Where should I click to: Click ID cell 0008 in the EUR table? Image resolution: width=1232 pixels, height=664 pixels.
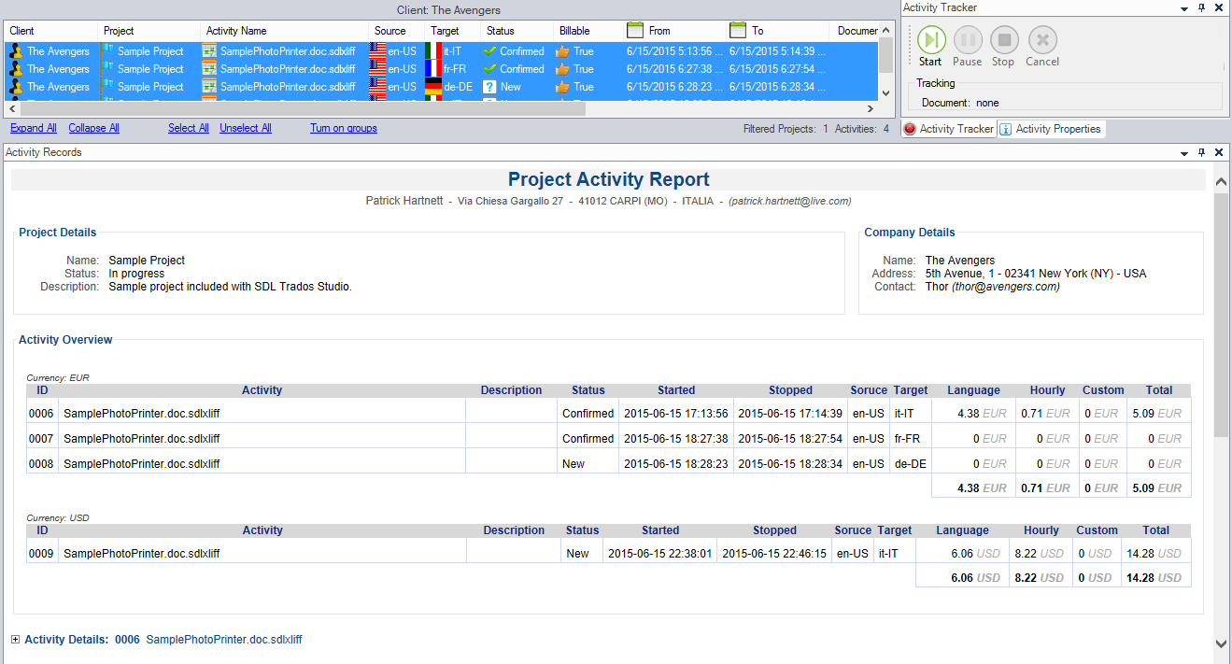tap(41, 463)
